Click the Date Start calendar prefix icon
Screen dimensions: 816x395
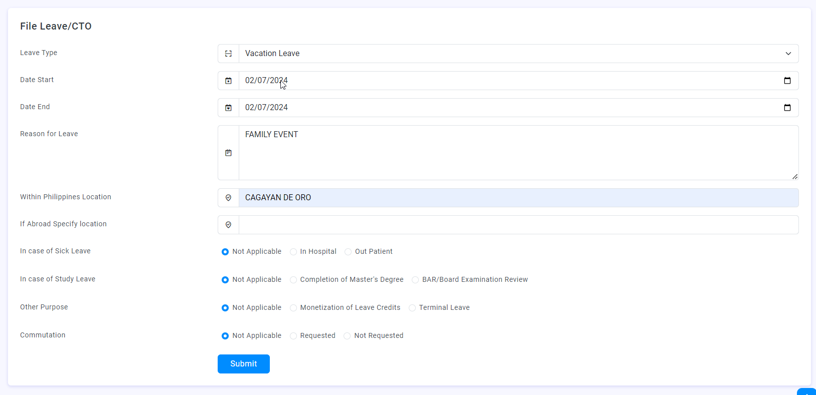coord(228,81)
